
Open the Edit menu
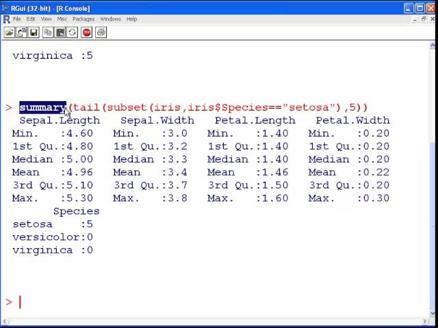(31, 19)
